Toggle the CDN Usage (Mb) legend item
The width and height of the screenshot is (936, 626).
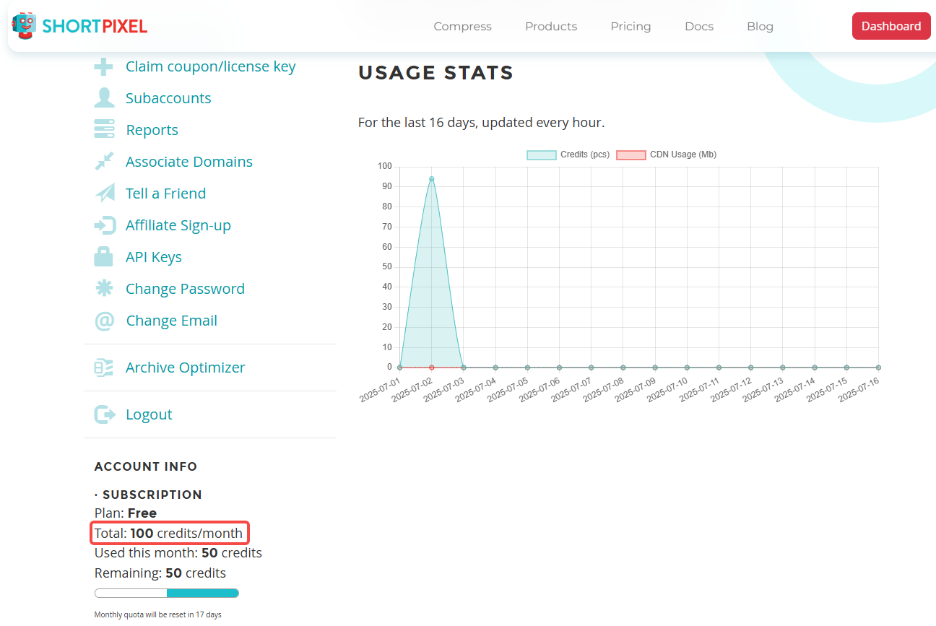click(666, 155)
